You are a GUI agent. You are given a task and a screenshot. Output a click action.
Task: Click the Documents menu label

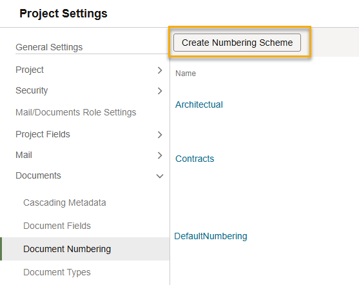[x=38, y=175]
